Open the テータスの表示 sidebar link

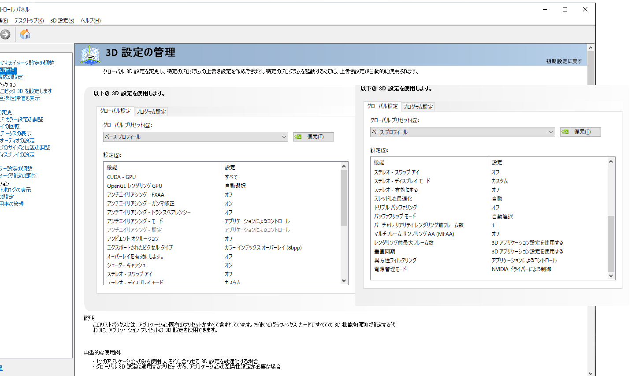click(x=16, y=134)
